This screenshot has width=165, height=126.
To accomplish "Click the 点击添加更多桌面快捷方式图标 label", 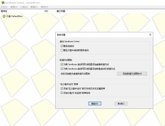I will click(x=75, y=74).
